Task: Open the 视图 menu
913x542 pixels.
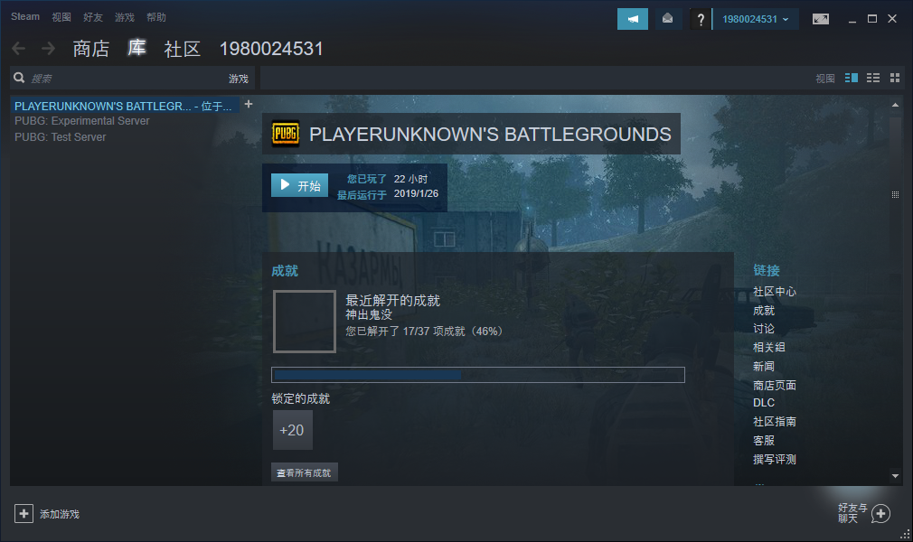Action: tap(61, 17)
